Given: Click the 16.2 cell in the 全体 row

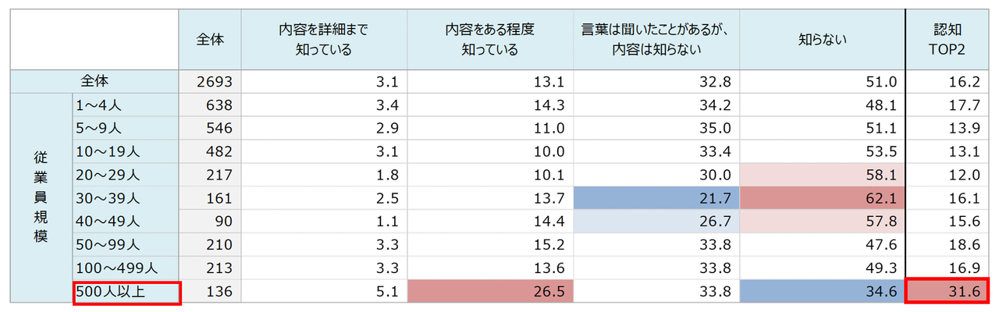Looking at the screenshot, I should coord(947,81).
